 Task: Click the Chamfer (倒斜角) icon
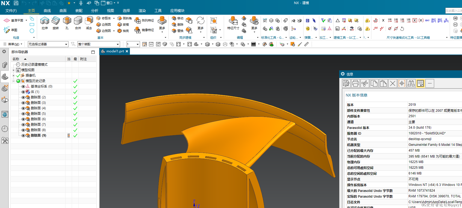coord(120,18)
